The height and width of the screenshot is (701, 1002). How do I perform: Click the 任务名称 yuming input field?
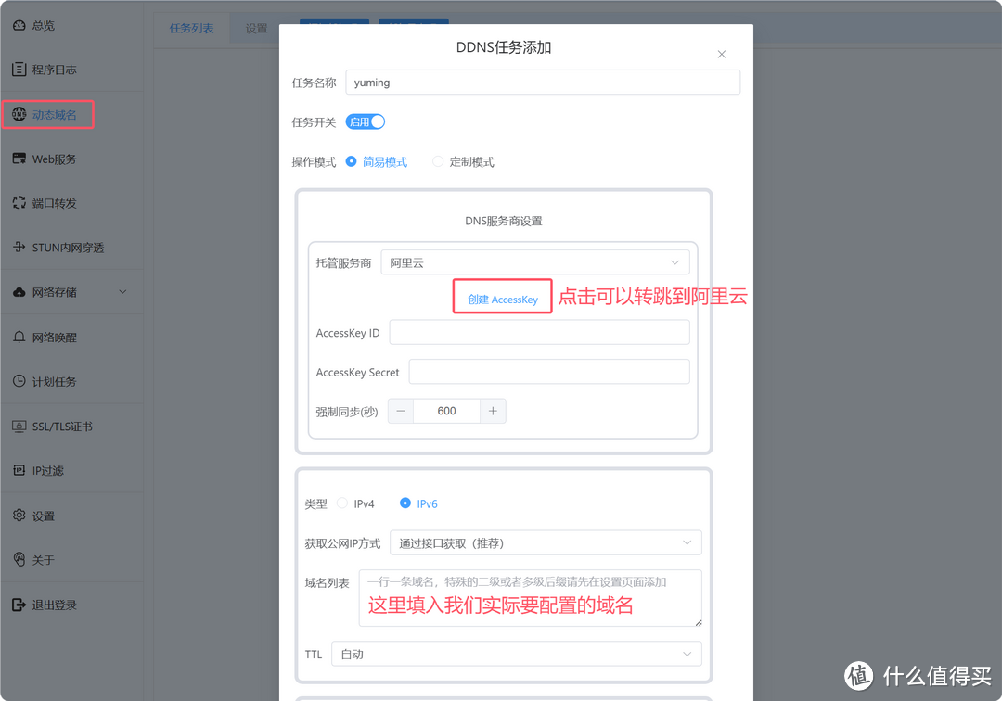tap(543, 83)
